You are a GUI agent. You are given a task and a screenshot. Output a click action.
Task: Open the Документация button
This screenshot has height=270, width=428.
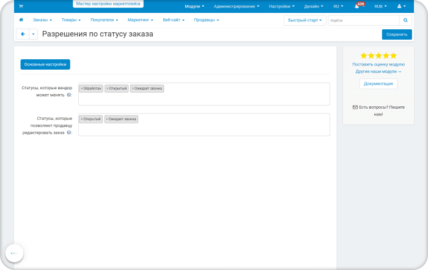(378, 84)
